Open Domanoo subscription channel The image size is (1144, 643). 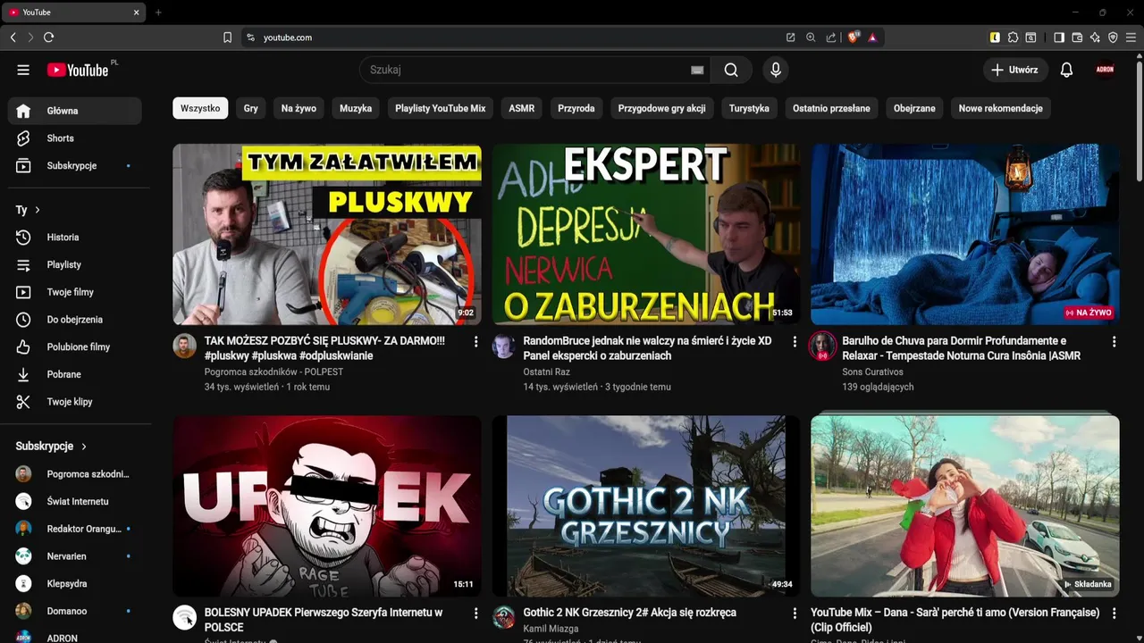[x=75, y=611]
